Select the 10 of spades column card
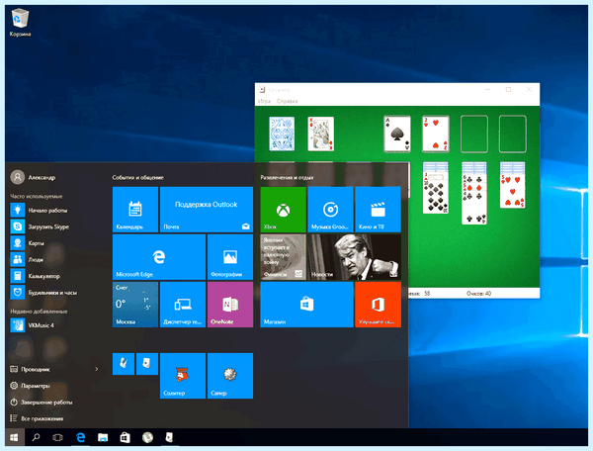This screenshot has width=593, height=451. pos(436,196)
